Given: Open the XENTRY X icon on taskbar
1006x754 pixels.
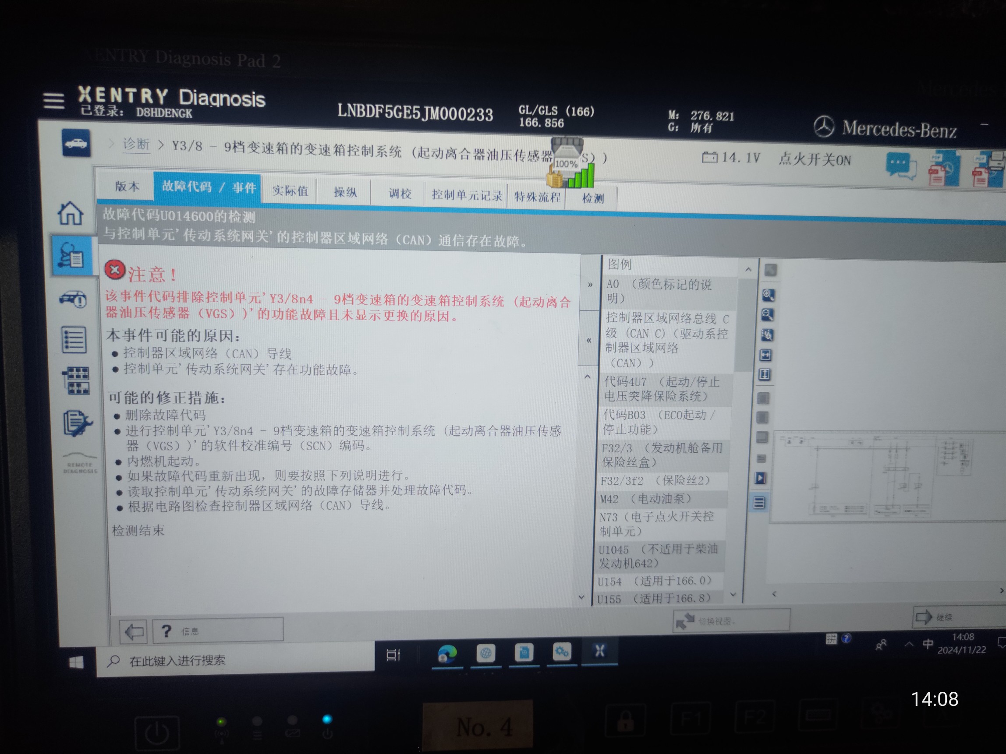Looking at the screenshot, I should tap(599, 651).
